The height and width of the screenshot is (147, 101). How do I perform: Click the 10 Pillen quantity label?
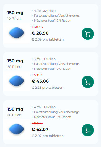tap(14, 19)
